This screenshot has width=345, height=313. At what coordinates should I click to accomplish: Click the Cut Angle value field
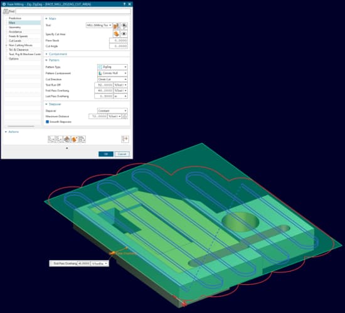119,46
